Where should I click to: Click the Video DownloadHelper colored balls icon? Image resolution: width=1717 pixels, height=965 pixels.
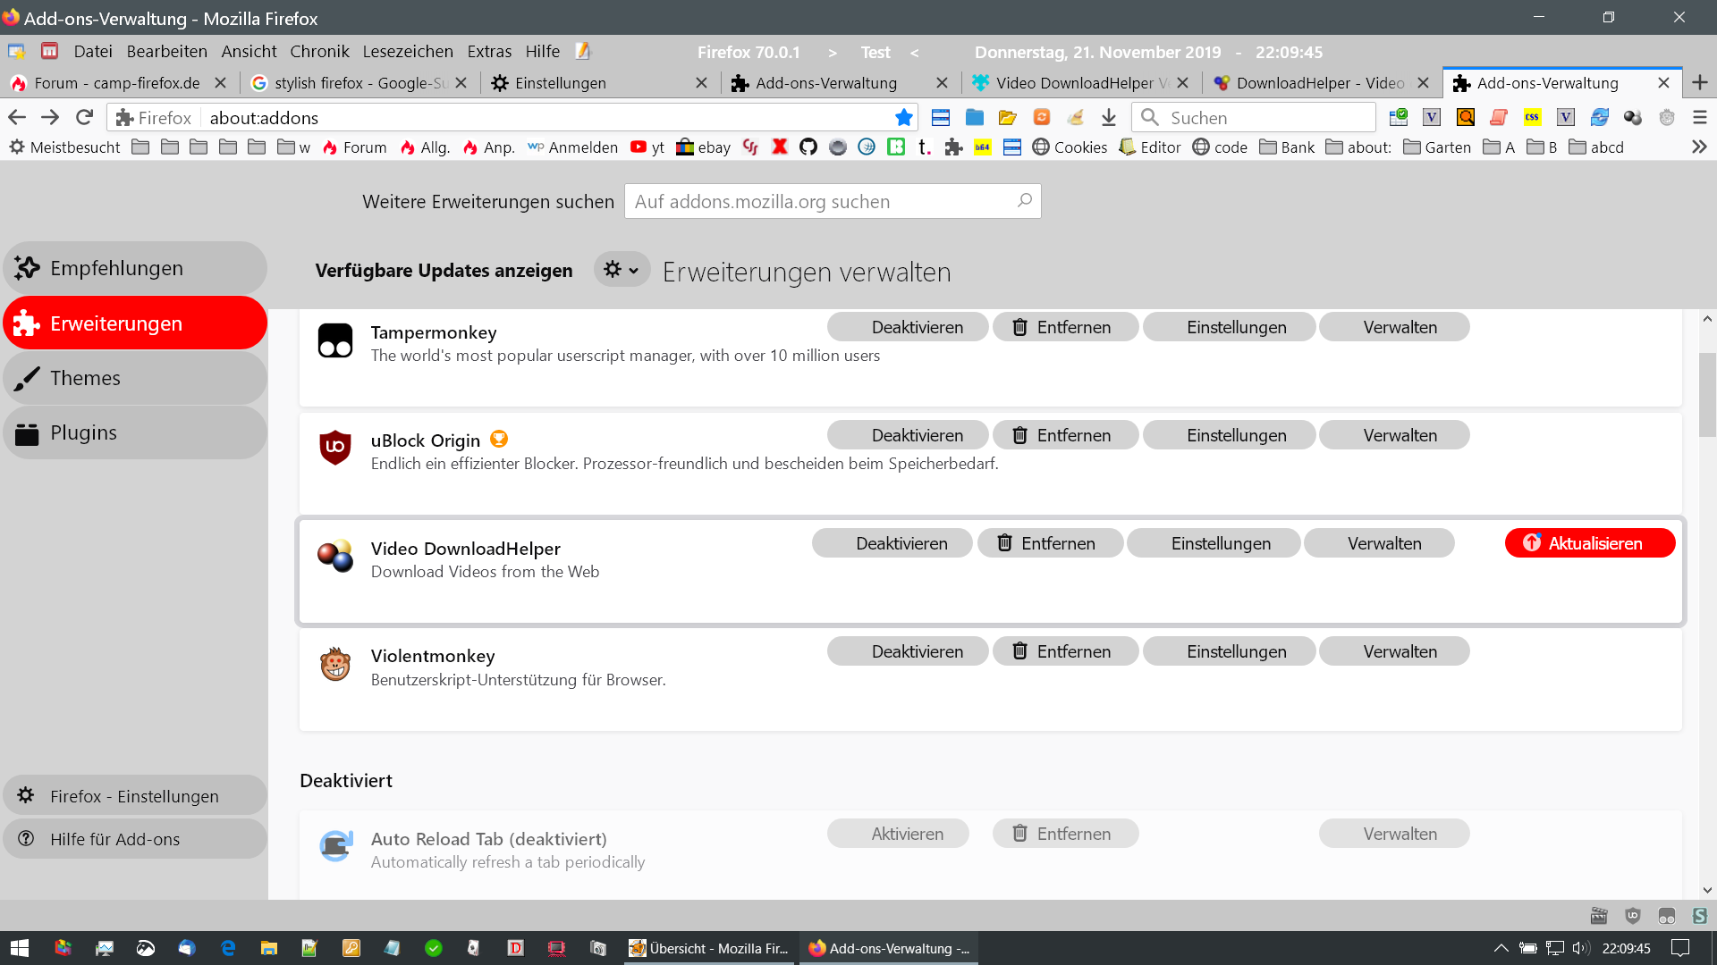(335, 556)
